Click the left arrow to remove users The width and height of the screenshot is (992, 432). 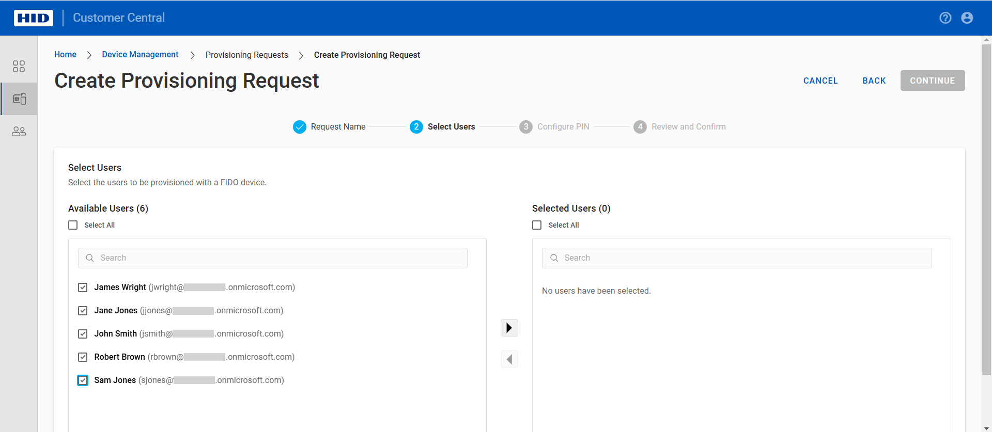pos(509,359)
